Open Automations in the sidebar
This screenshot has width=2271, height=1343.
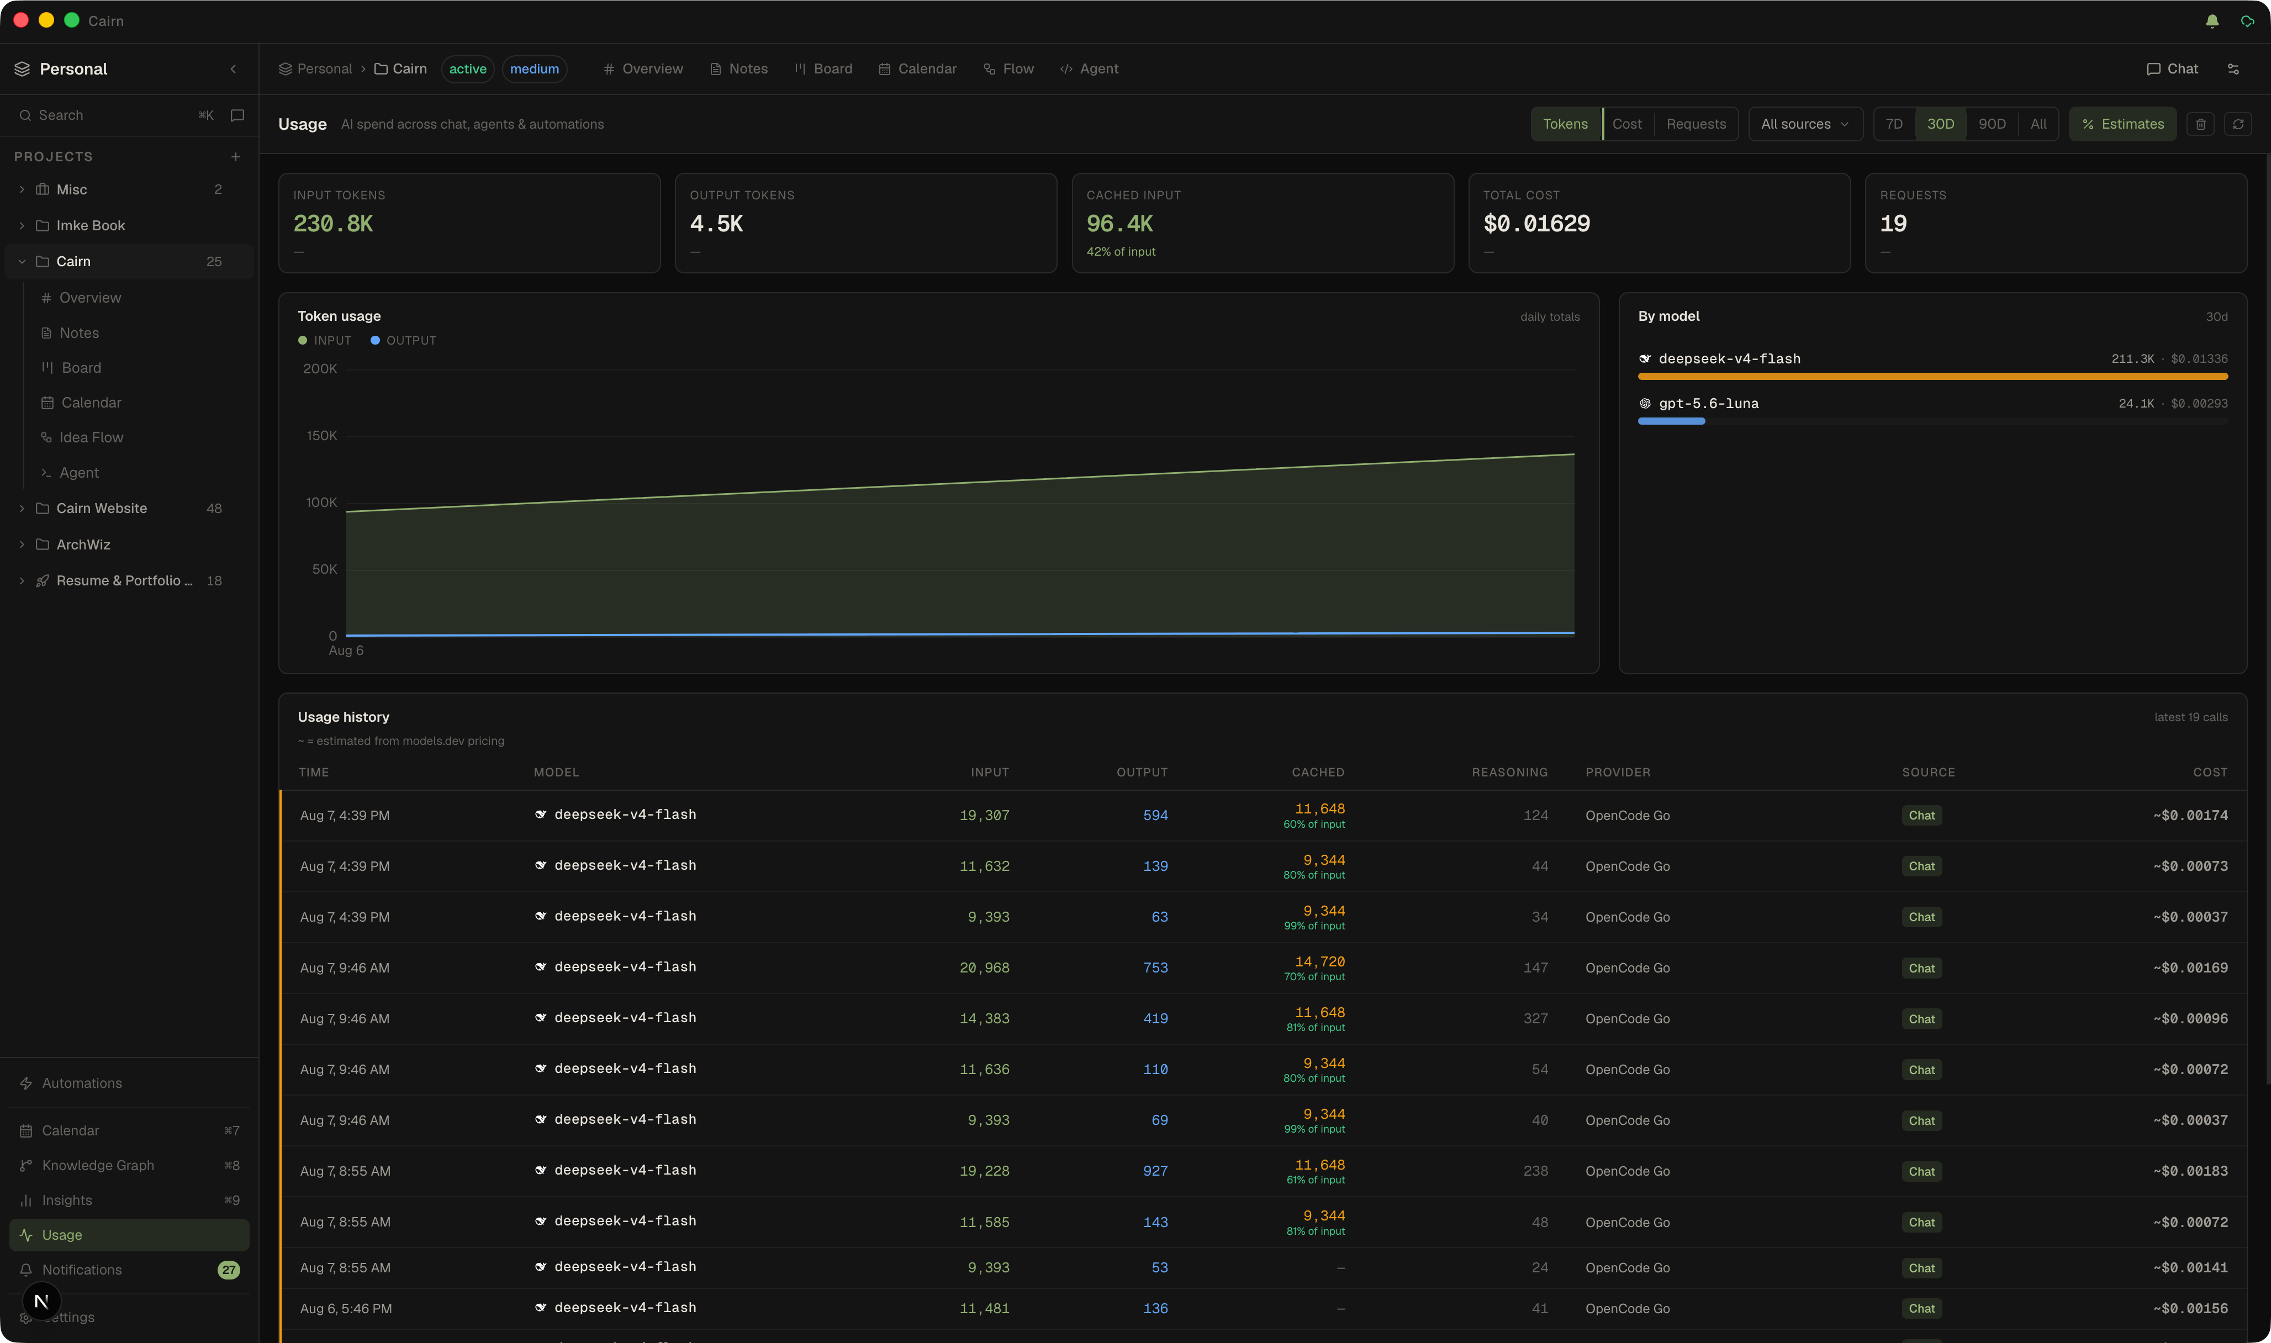pyautogui.click(x=129, y=1083)
